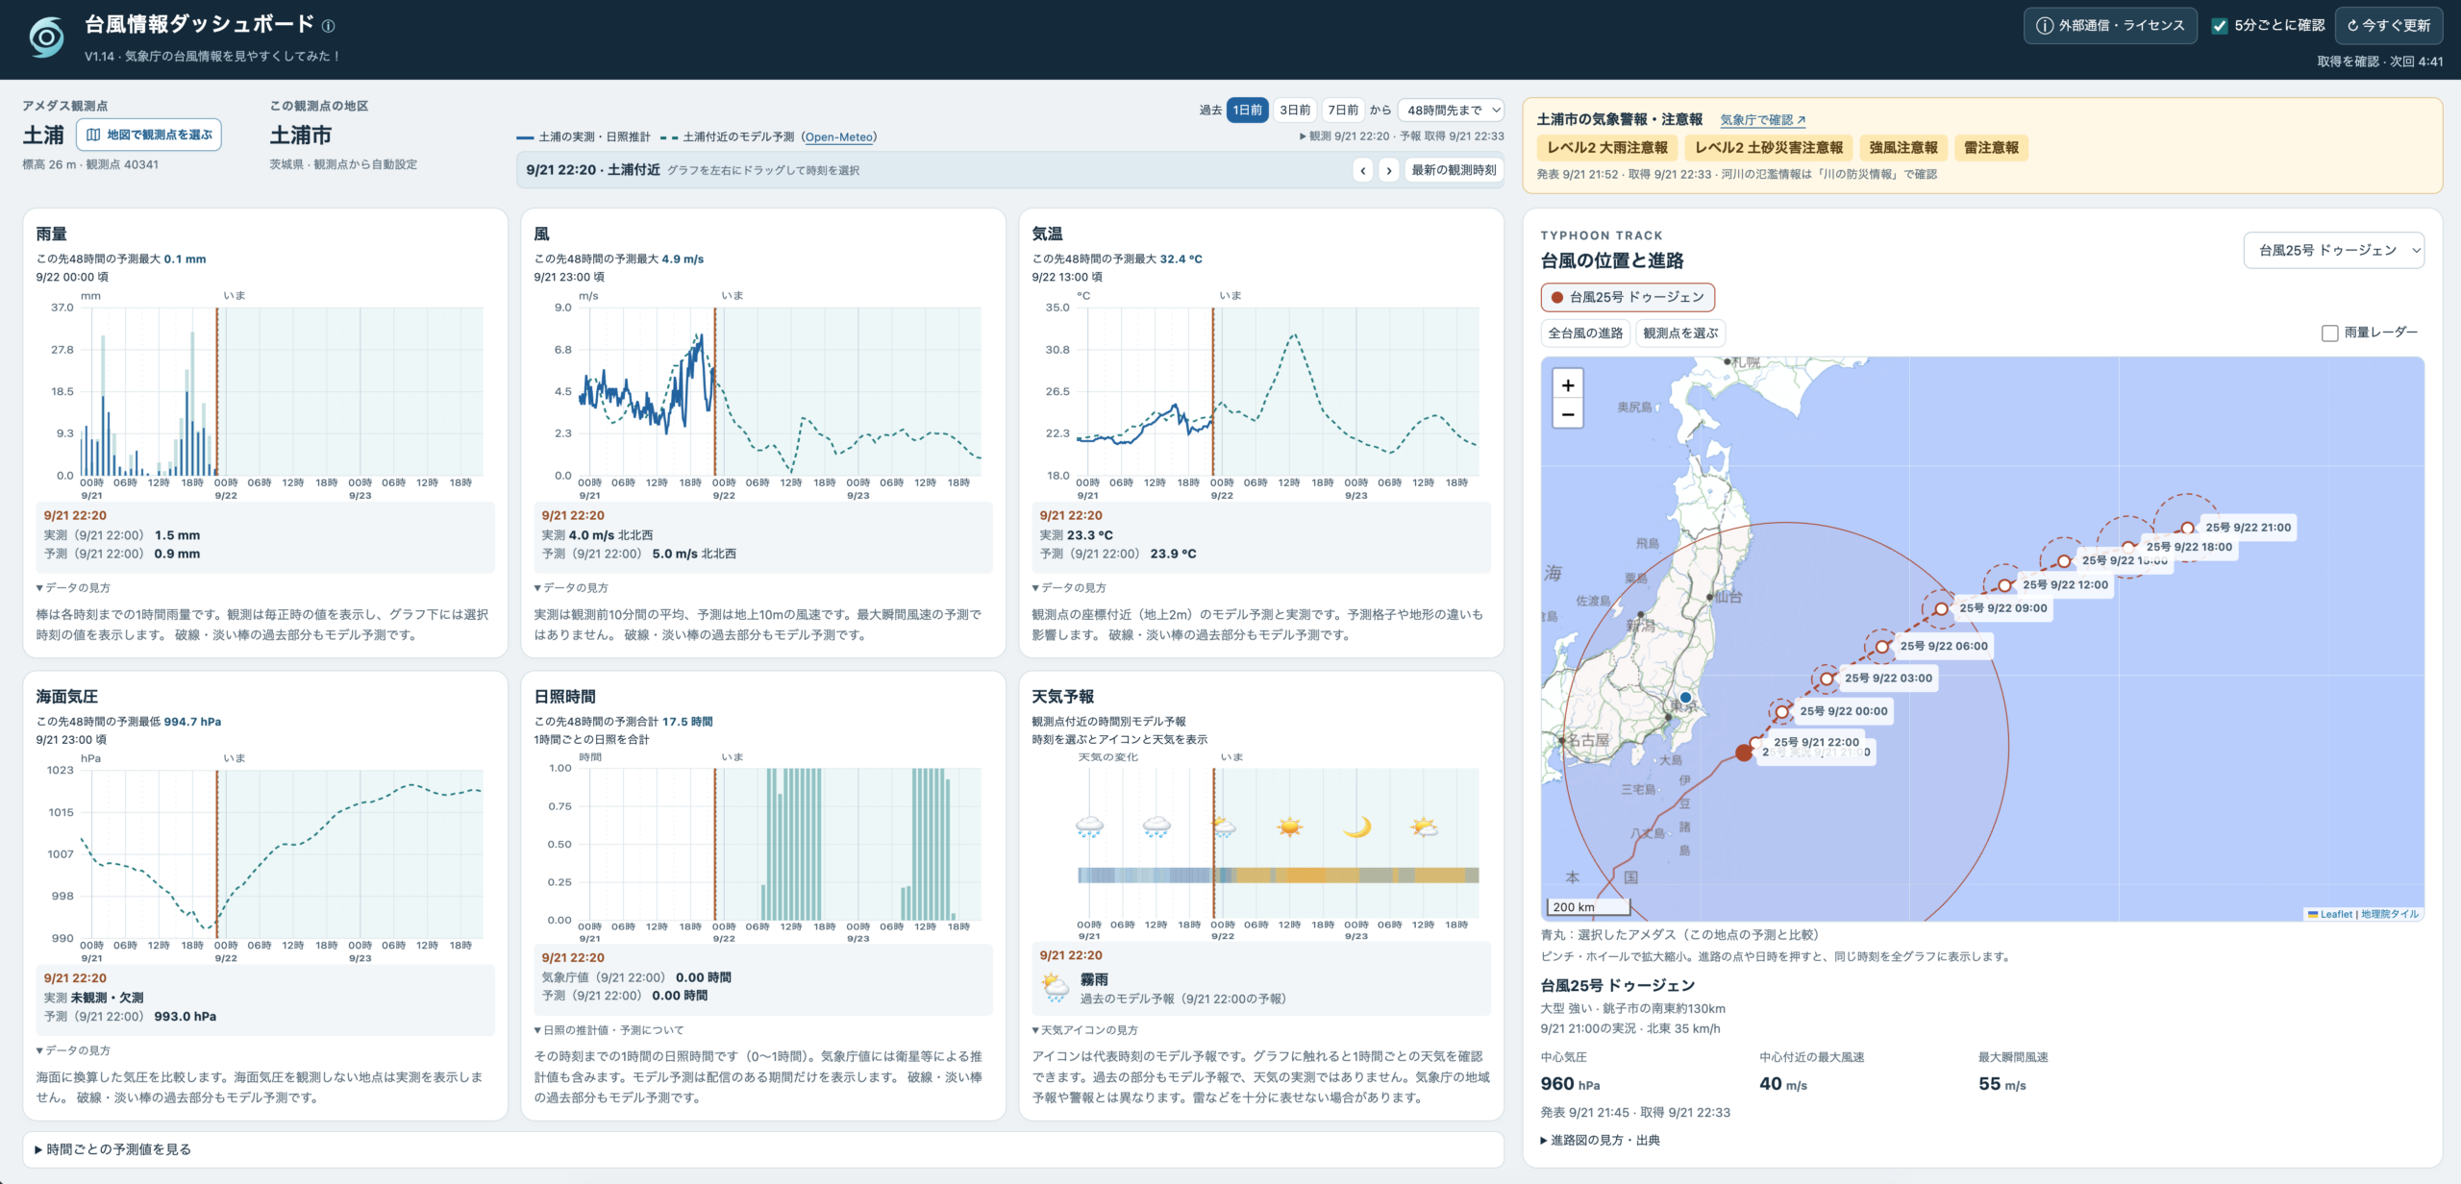The width and height of the screenshot is (2461, 1184).
Task: Click the info icon beside the dashboard title
Action: (328, 26)
